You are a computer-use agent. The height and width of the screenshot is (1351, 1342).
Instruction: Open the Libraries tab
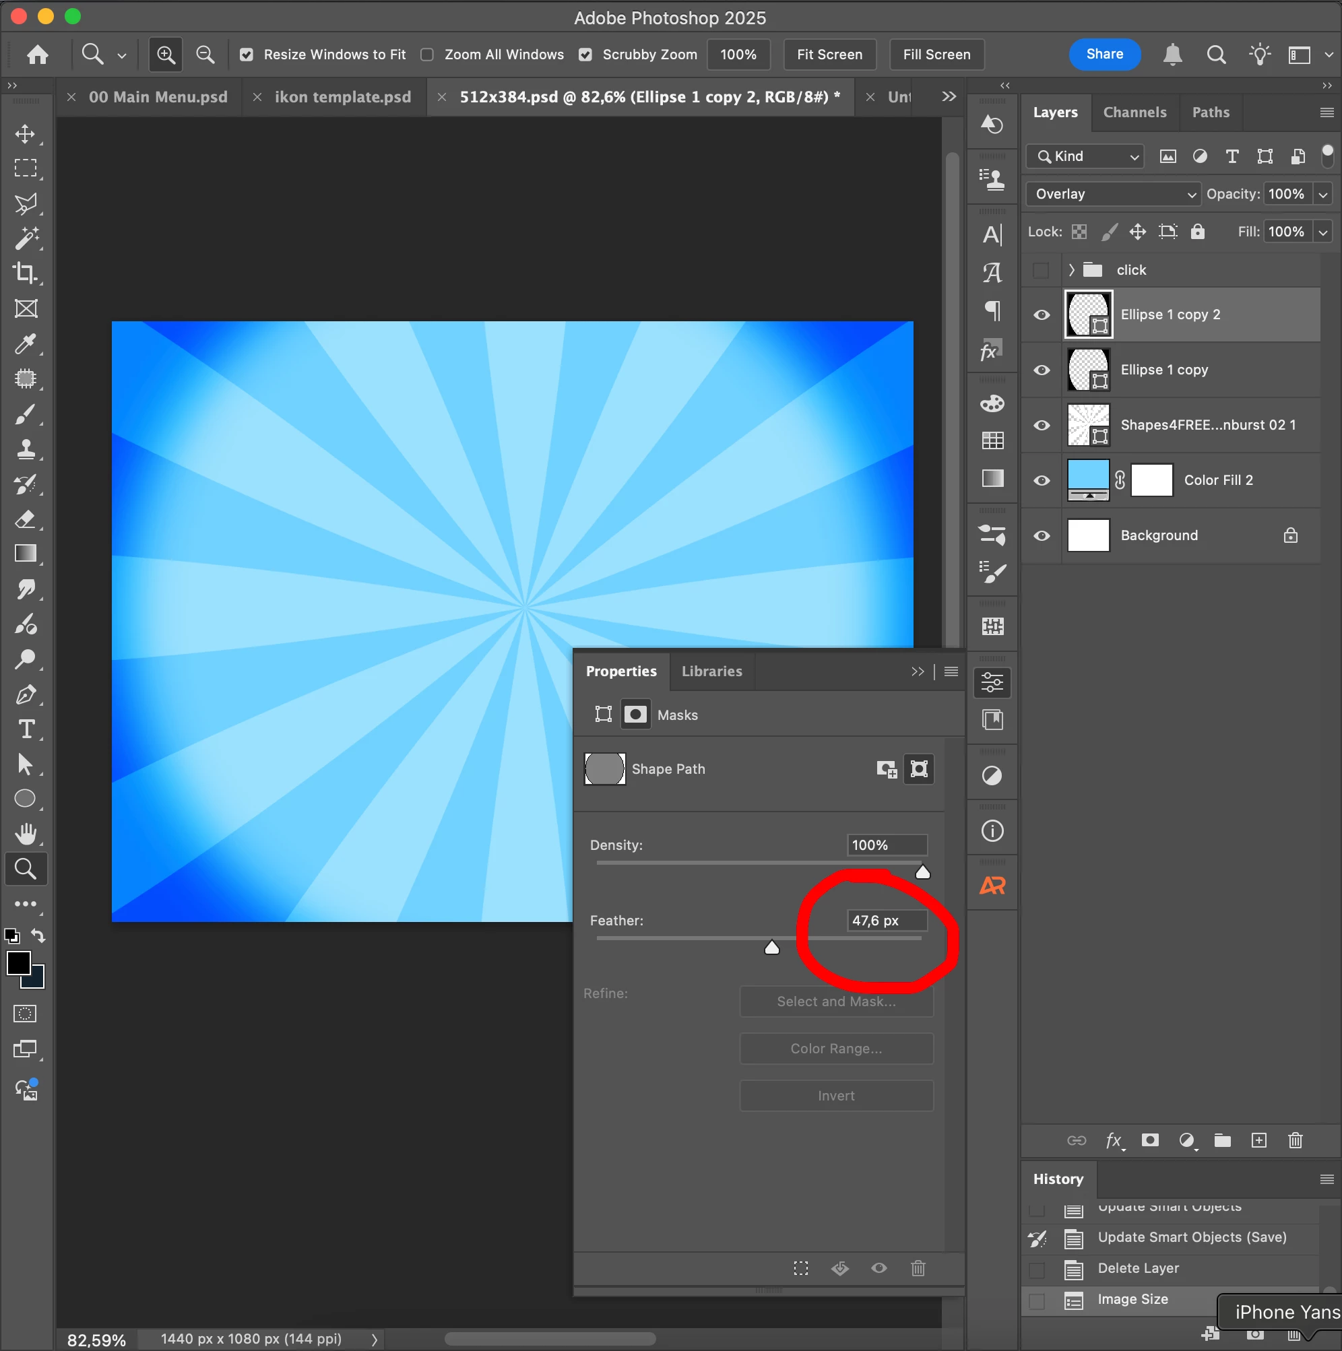pyautogui.click(x=711, y=671)
